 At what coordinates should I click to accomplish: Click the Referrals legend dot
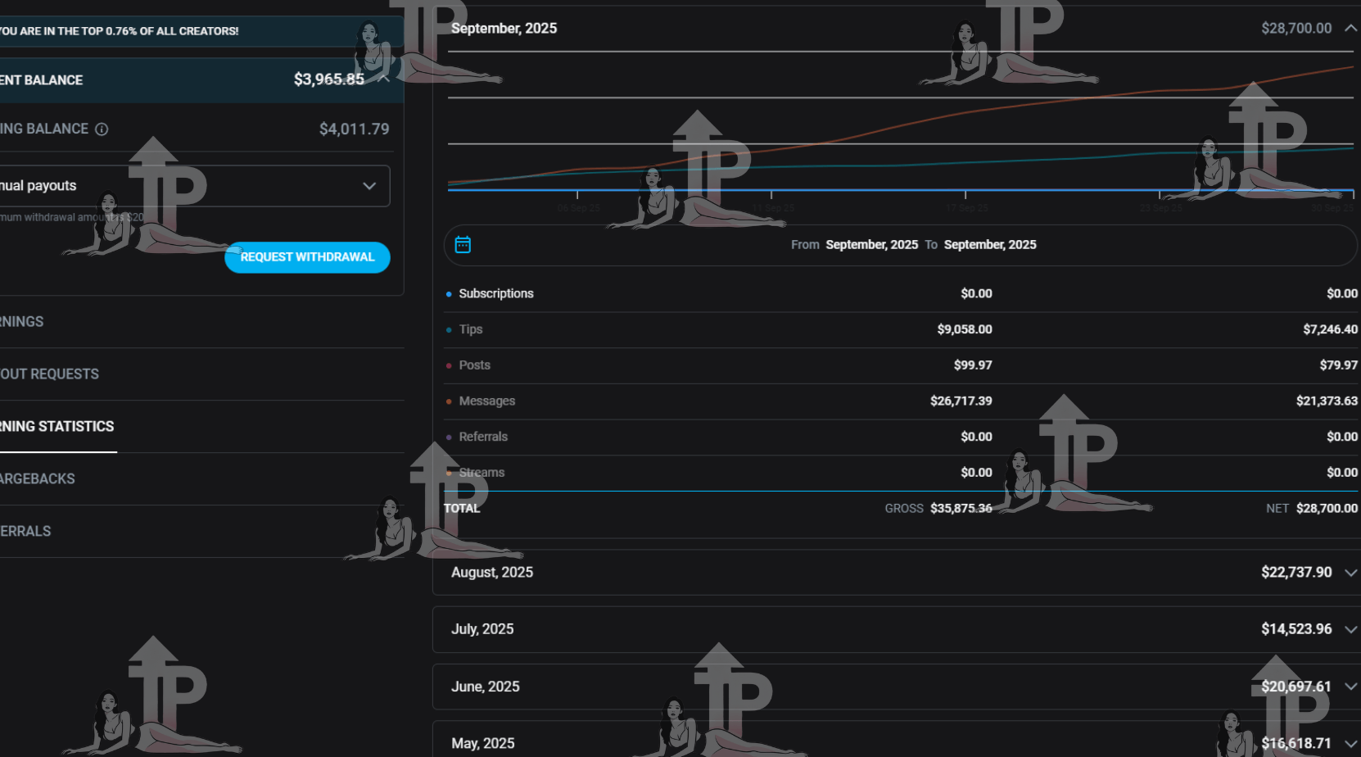448,437
